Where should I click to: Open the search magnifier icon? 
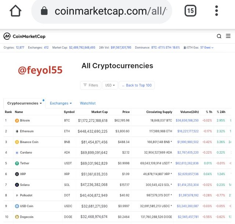coord(219,36)
